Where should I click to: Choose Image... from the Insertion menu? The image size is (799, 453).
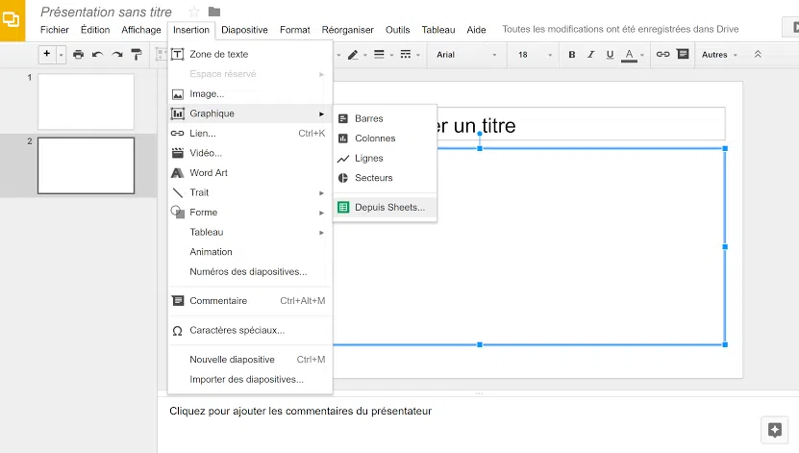click(x=250, y=93)
